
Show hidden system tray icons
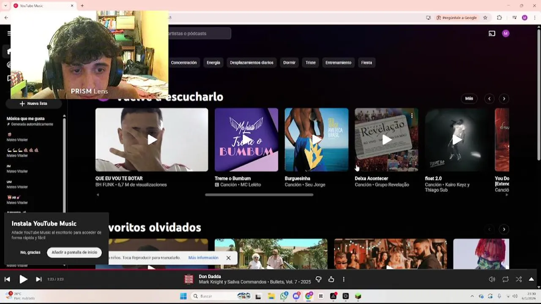pos(472,296)
